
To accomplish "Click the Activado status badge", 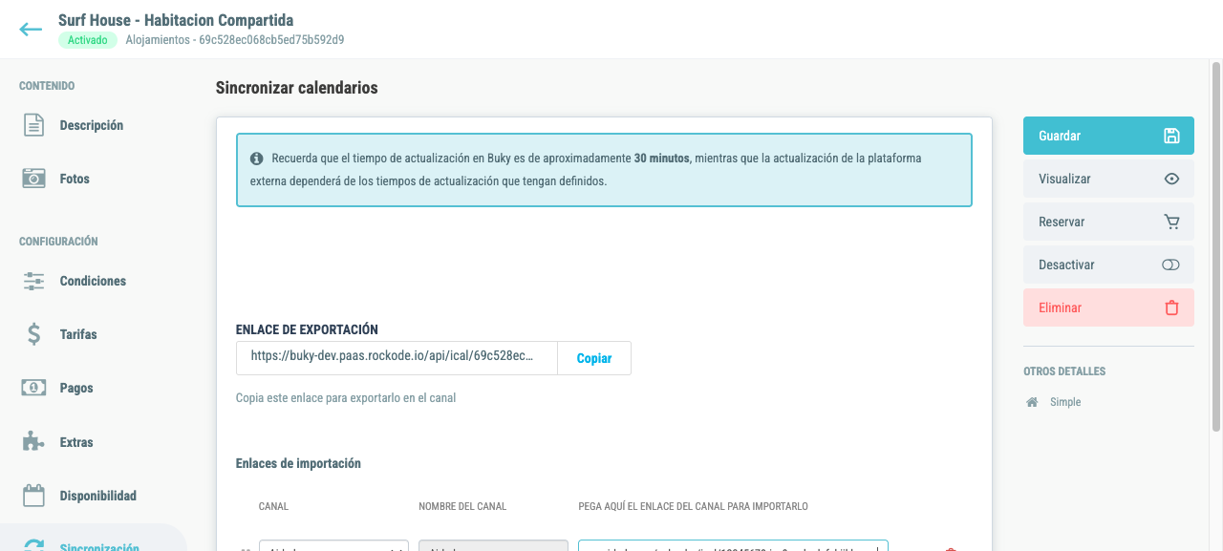I will (88, 40).
